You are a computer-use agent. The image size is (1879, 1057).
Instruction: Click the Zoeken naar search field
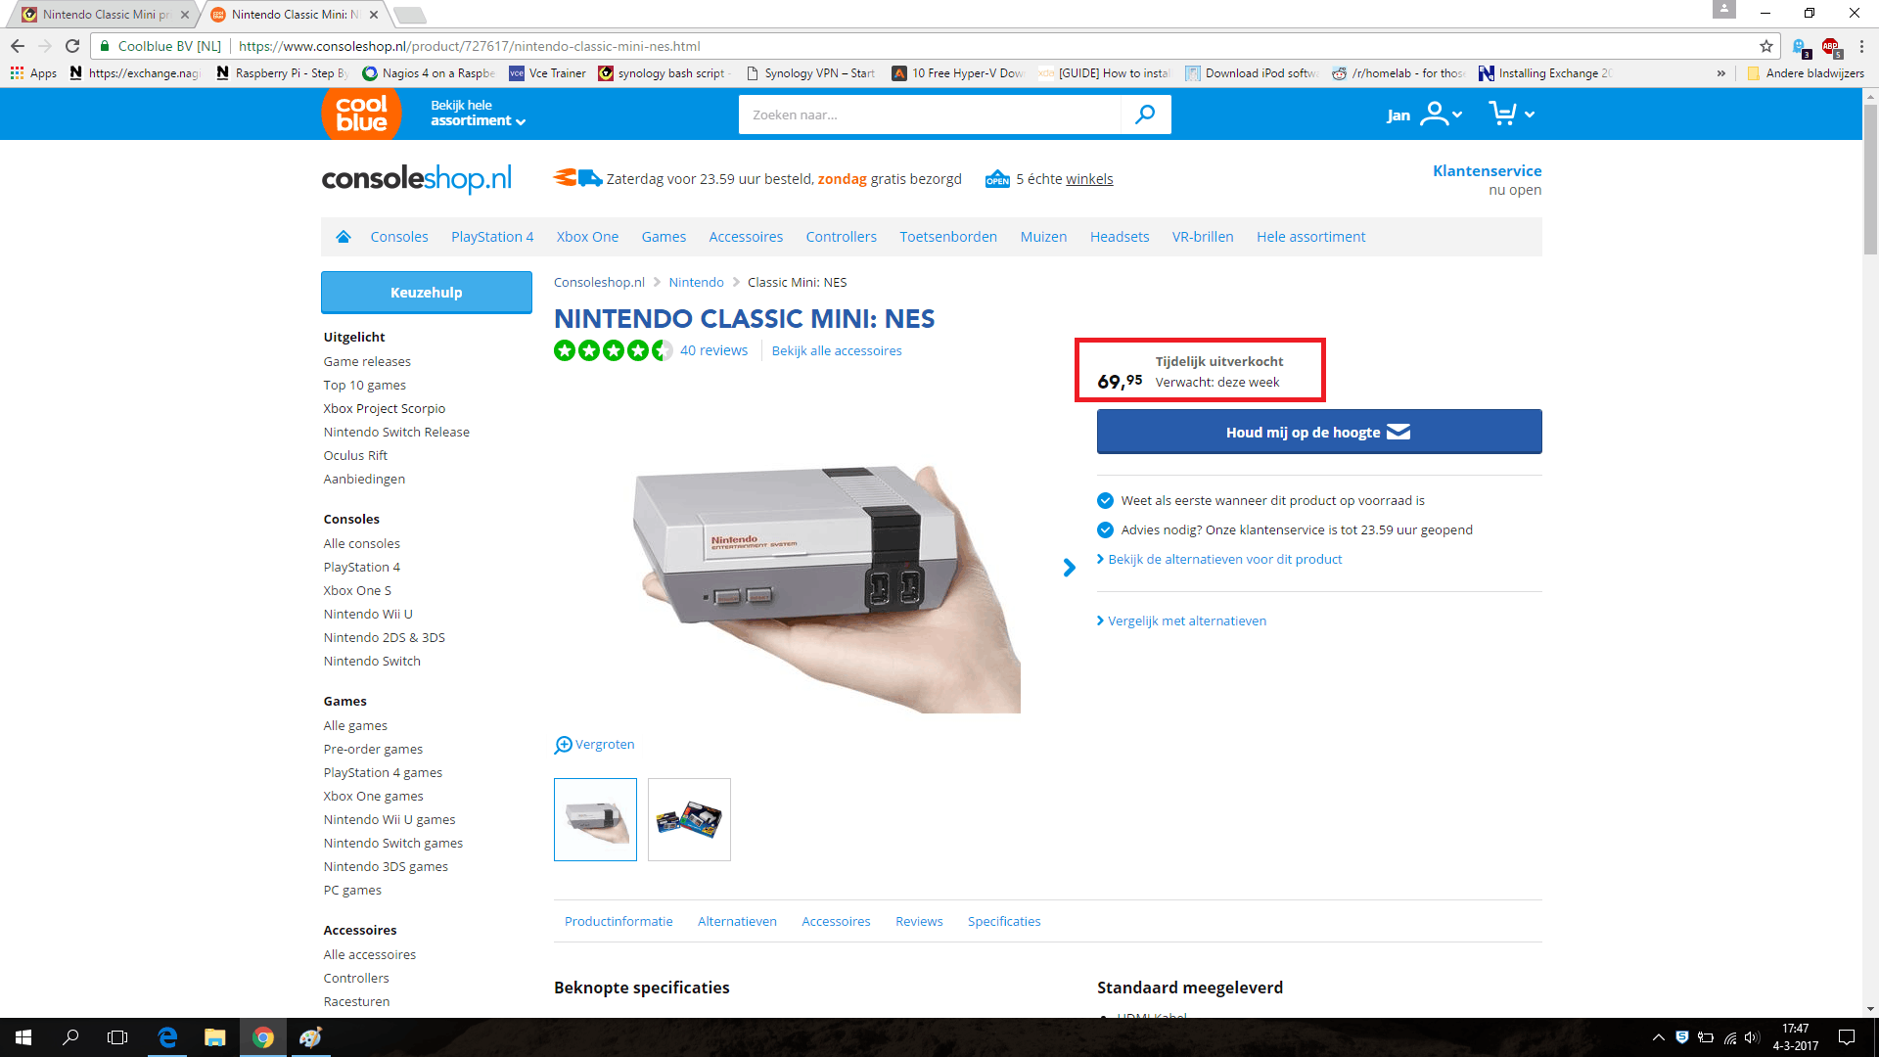pyautogui.click(x=930, y=115)
